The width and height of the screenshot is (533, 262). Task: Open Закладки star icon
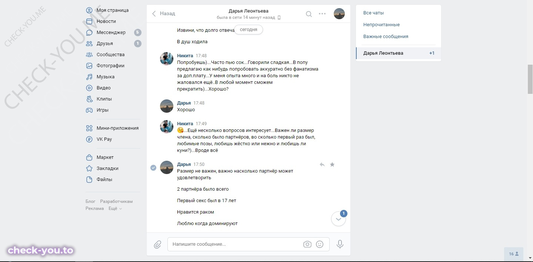(89, 169)
